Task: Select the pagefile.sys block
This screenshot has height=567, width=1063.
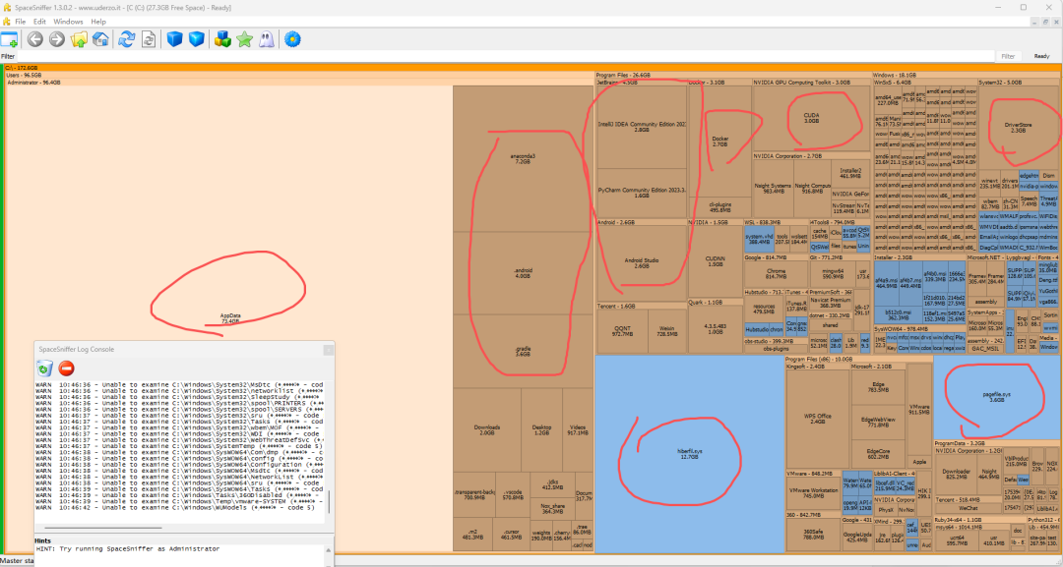Action: (996, 396)
